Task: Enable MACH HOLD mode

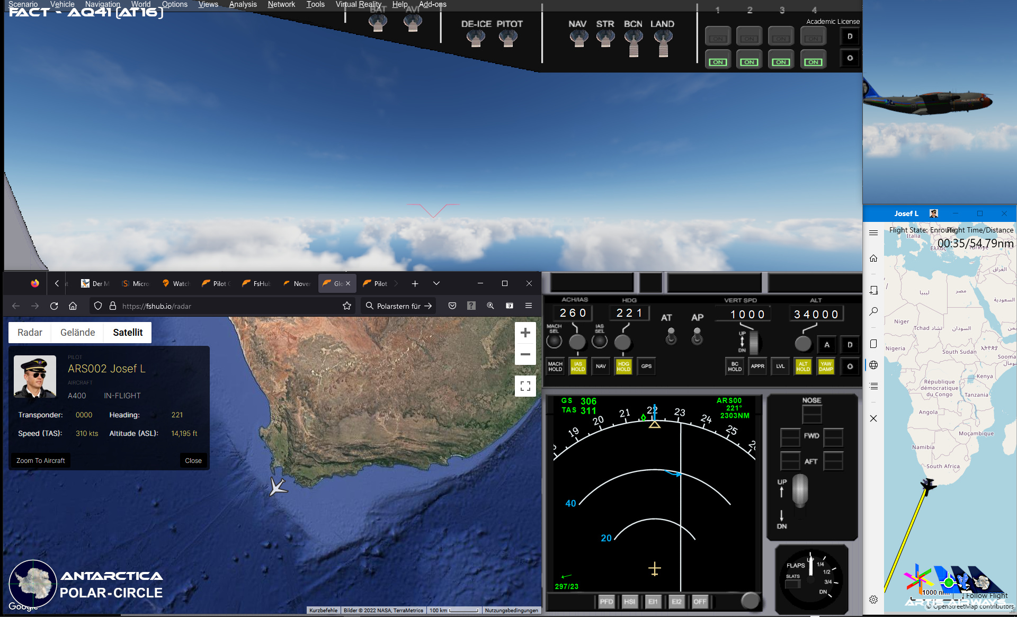Action: pyautogui.click(x=555, y=366)
